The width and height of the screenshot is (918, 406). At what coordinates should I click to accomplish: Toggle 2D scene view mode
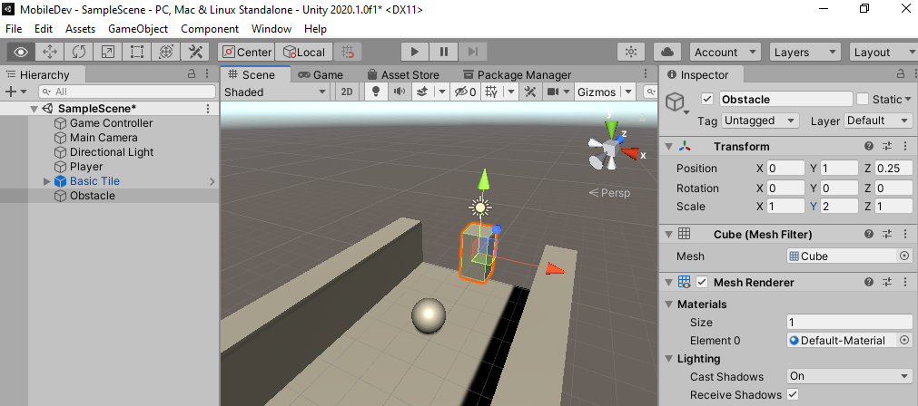[x=347, y=92]
